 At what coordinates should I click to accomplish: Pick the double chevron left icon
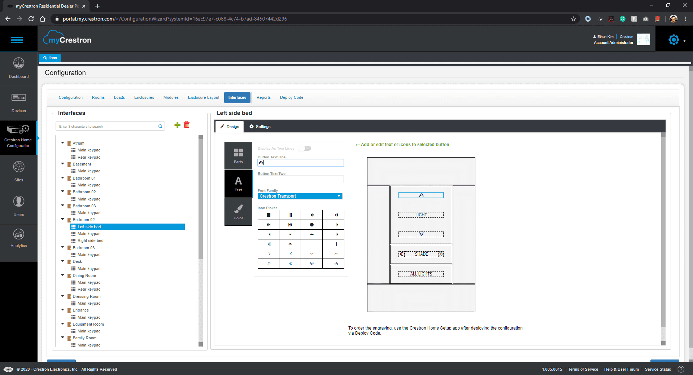point(290,264)
